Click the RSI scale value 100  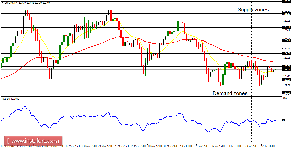(x=285, y=98)
